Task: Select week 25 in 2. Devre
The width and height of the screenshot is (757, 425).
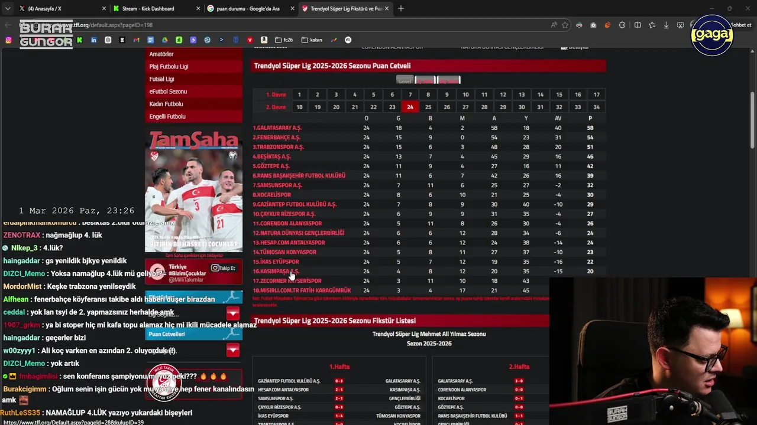Action: [x=428, y=107]
